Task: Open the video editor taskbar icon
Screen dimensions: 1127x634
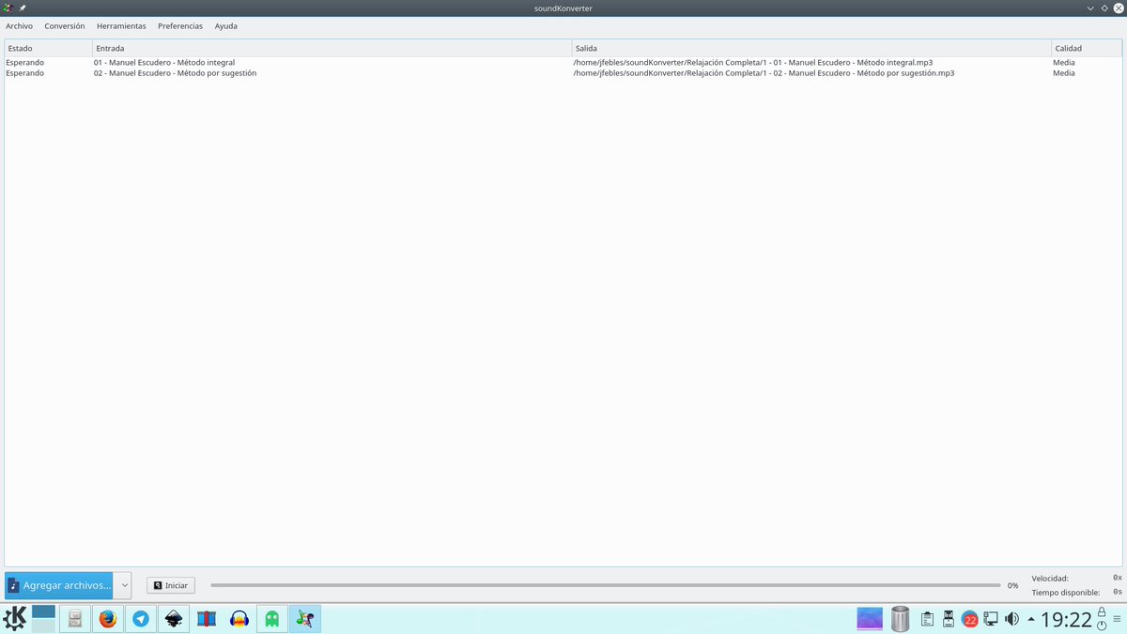Action: (x=207, y=619)
